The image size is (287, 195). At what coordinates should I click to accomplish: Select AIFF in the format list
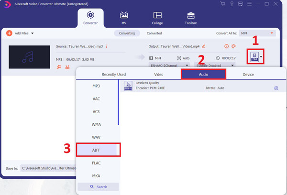[x=96, y=150]
